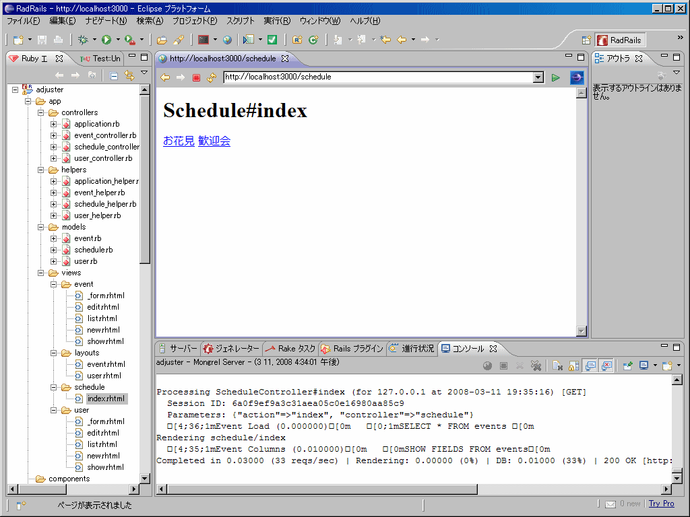This screenshot has height=517, width=690.
Task: Click the red stop loading icon
Action: tap(197, 77)
